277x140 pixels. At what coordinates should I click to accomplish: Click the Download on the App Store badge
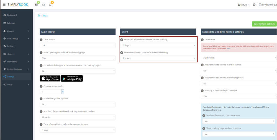tap(50, 78)
